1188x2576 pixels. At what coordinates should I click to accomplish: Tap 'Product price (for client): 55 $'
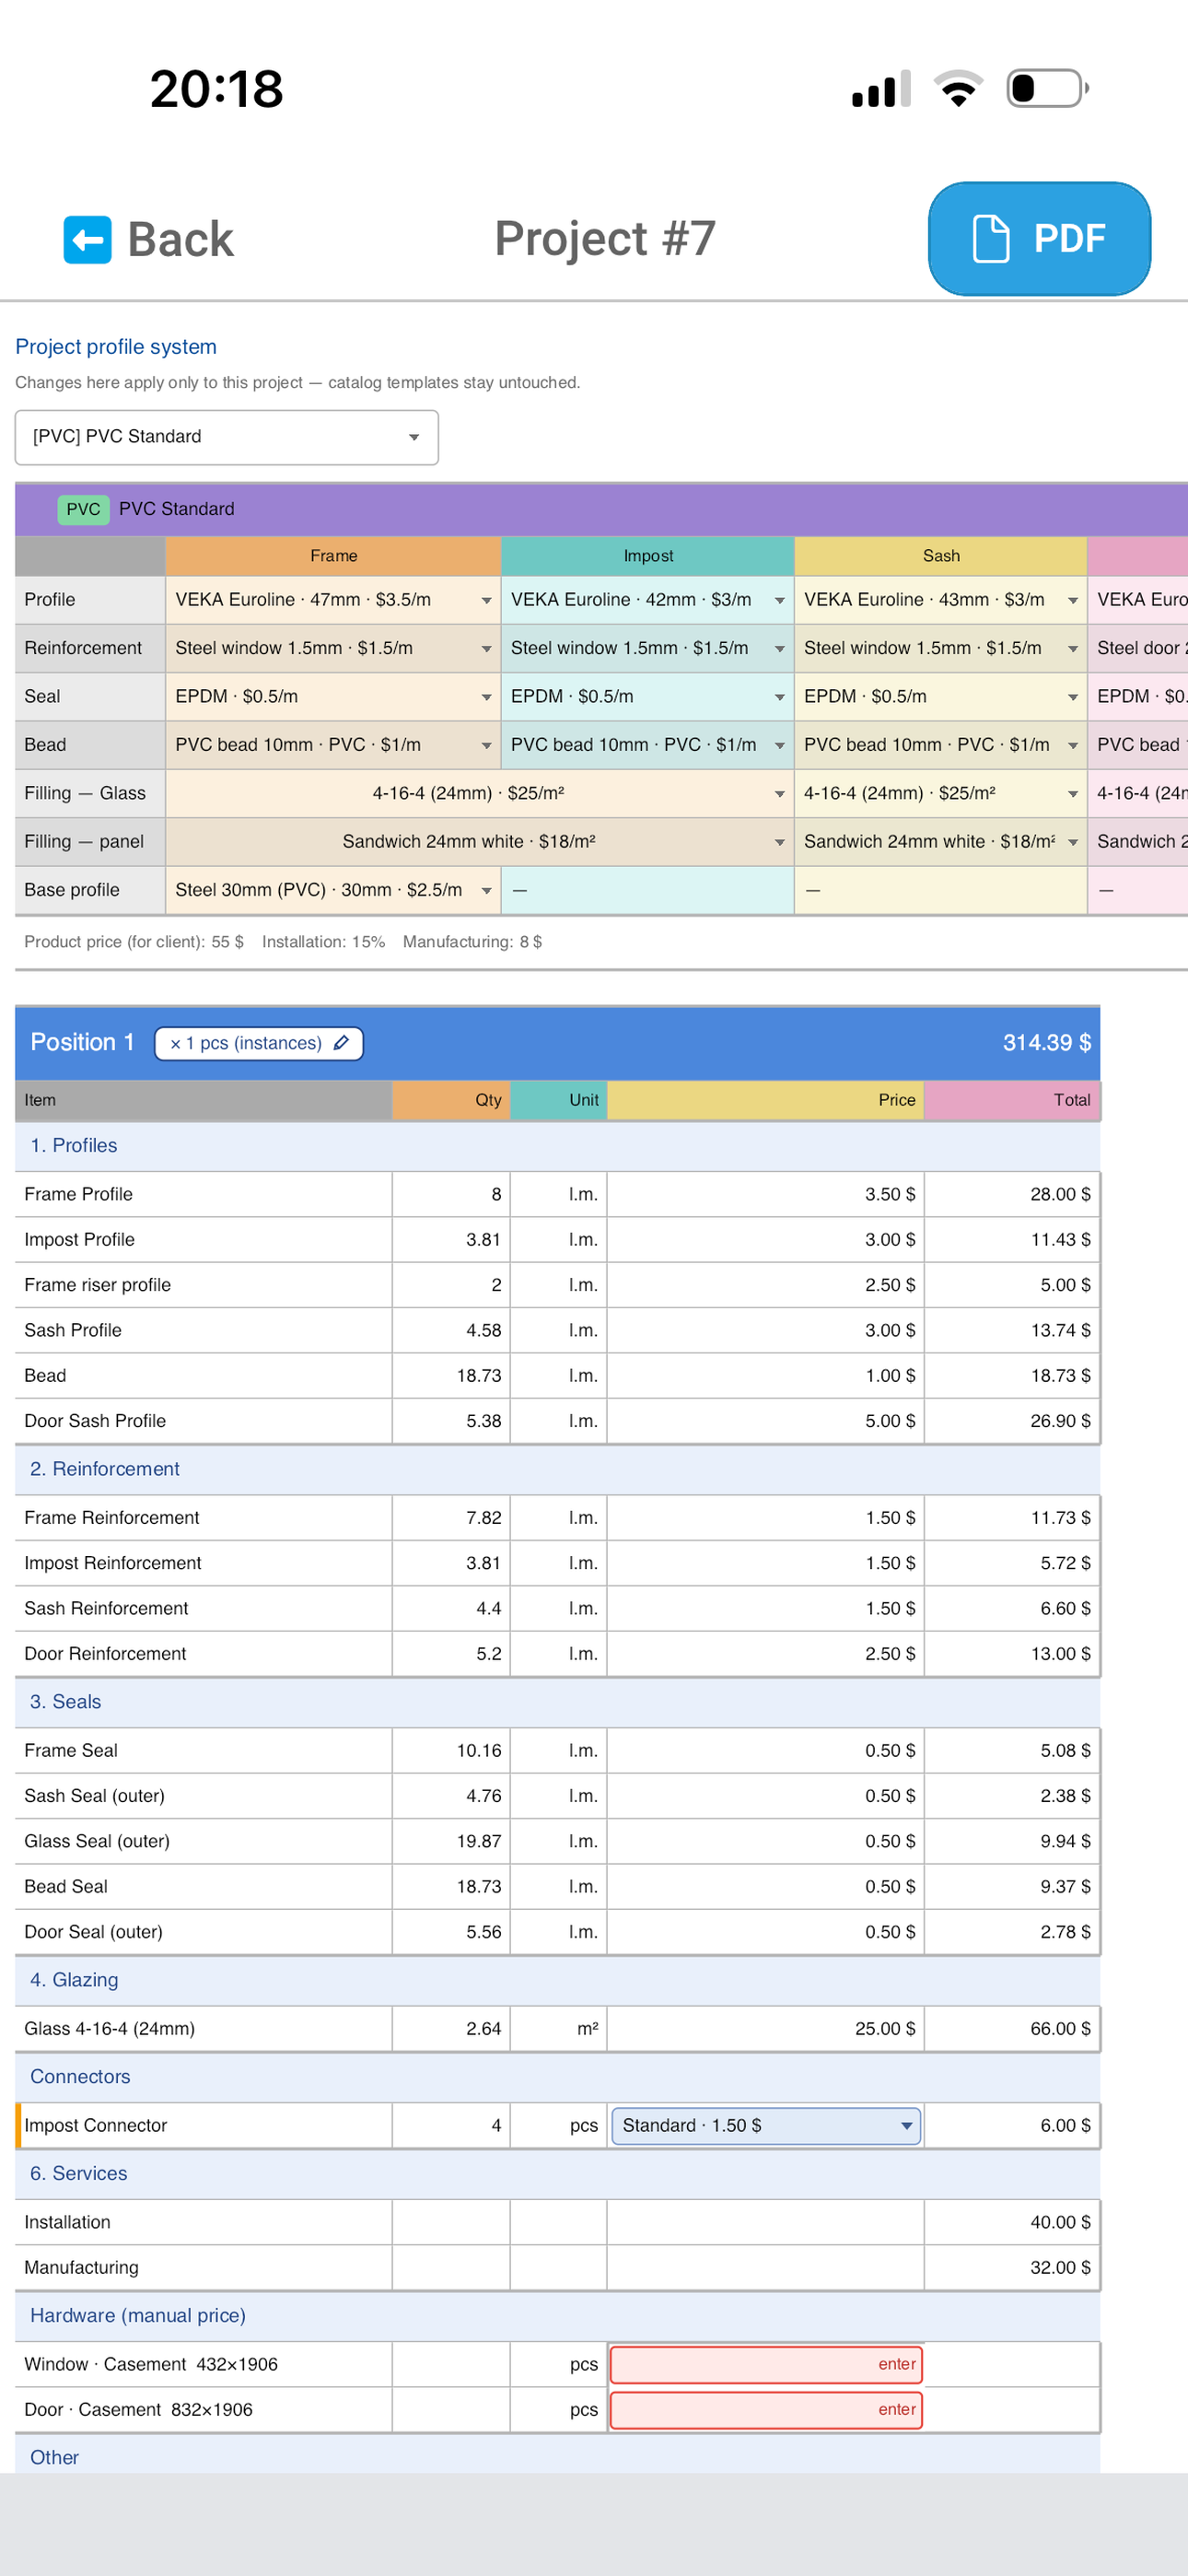(134, 942)
